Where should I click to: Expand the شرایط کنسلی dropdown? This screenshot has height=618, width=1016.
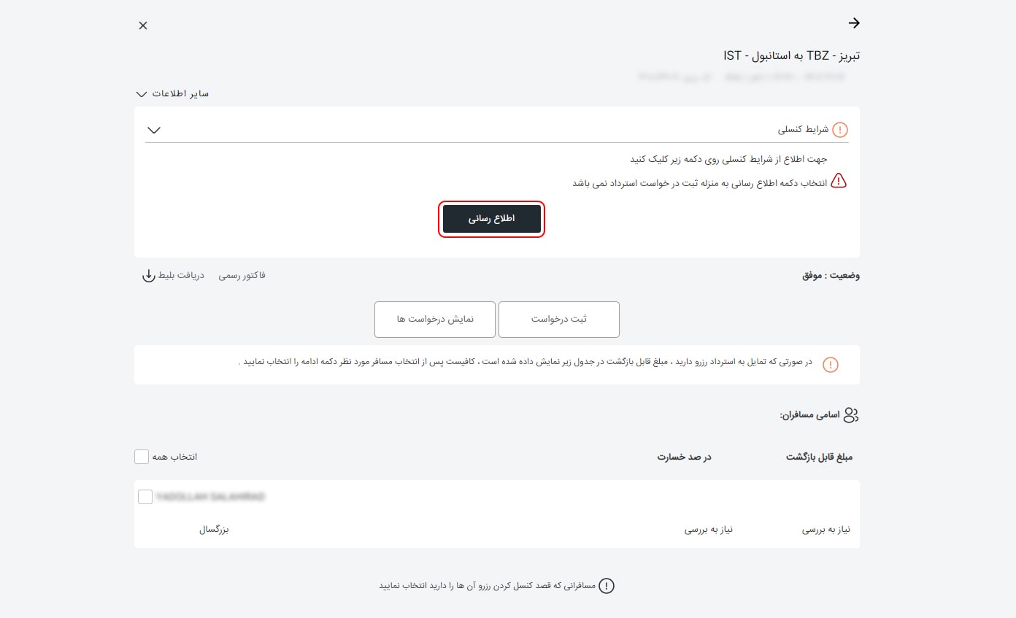click(154, 129)
